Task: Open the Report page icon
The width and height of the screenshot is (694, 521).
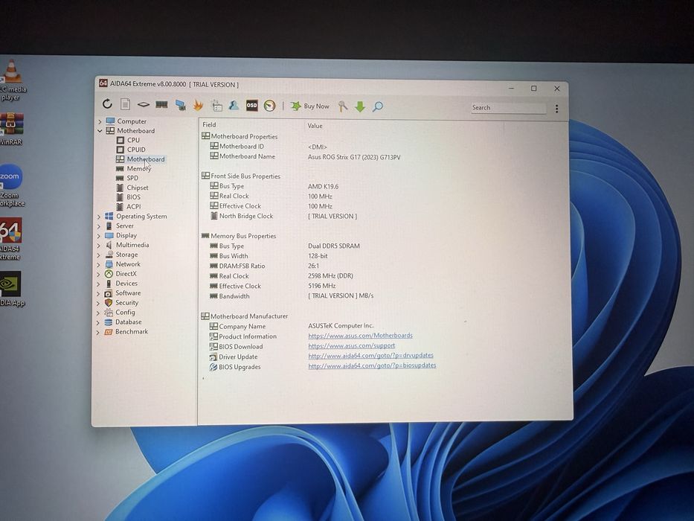Action: pyautogui.click(x=125, y=104)
